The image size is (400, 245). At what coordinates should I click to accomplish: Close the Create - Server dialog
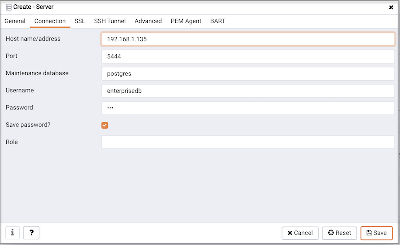click(391, 7)
